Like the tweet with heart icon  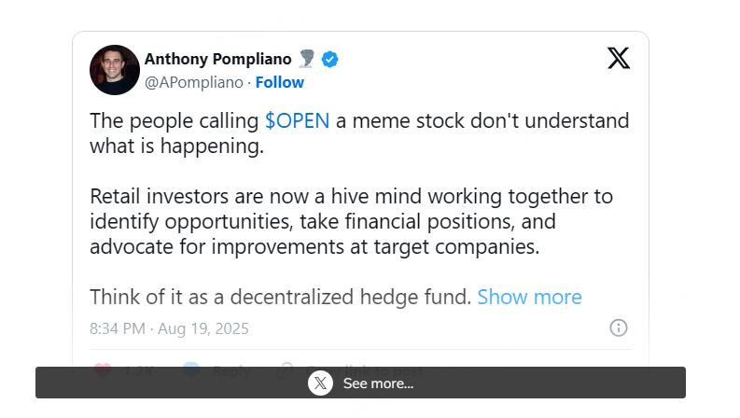click(x=104, y=370)
